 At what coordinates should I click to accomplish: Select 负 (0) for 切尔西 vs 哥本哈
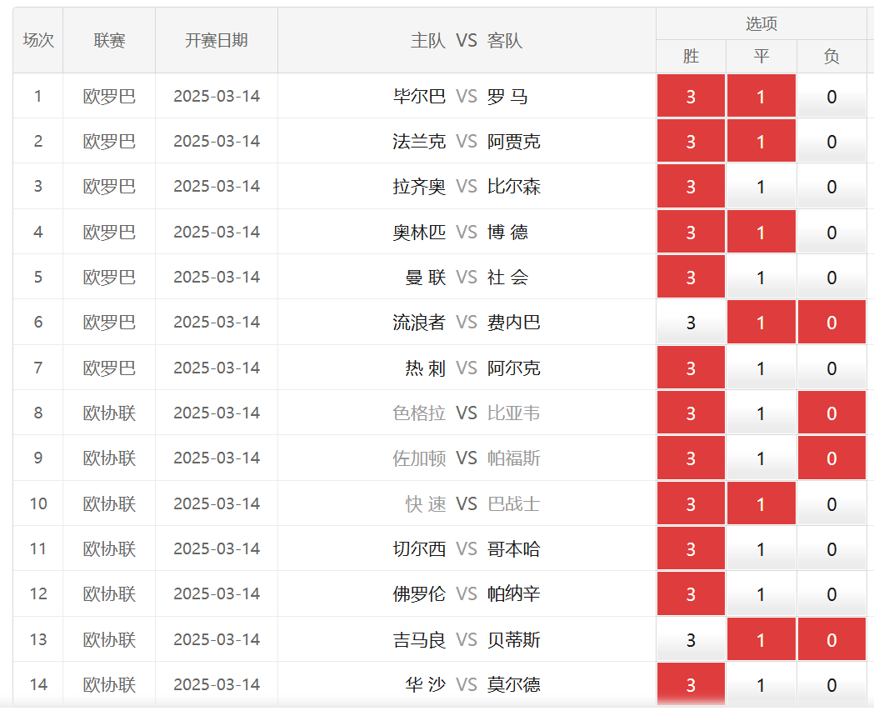832,549
